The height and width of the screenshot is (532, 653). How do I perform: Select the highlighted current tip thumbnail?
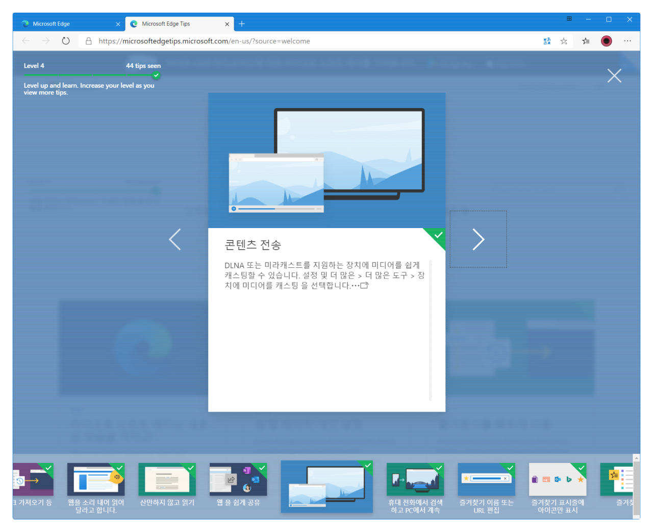326,487
